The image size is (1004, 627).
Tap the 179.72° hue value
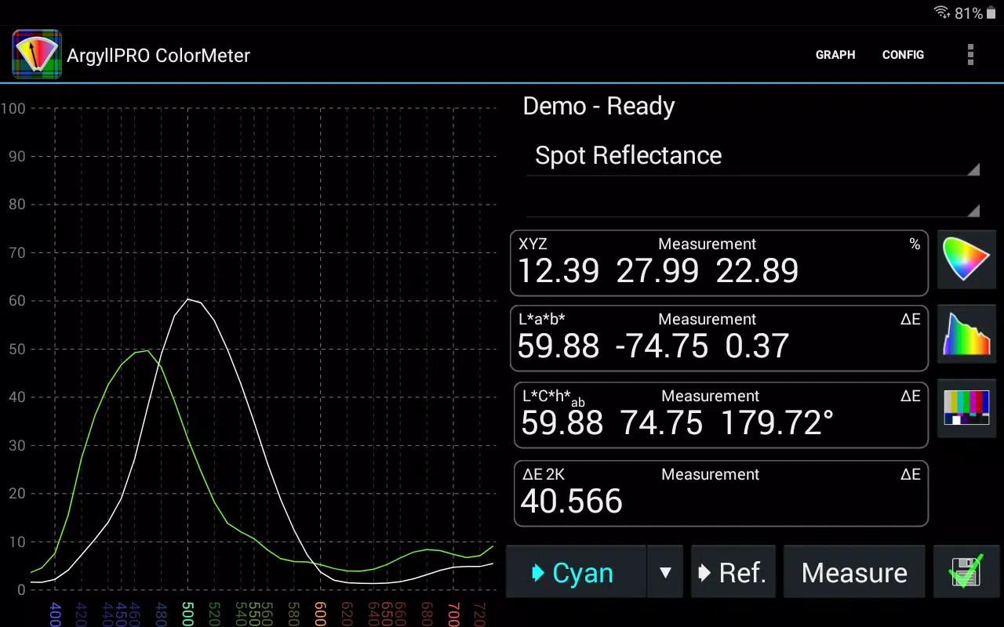coord(777,423)
